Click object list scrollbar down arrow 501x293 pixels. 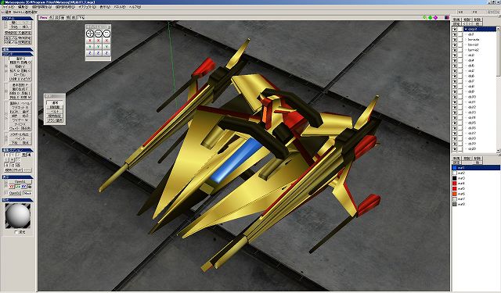pos(498,151)
